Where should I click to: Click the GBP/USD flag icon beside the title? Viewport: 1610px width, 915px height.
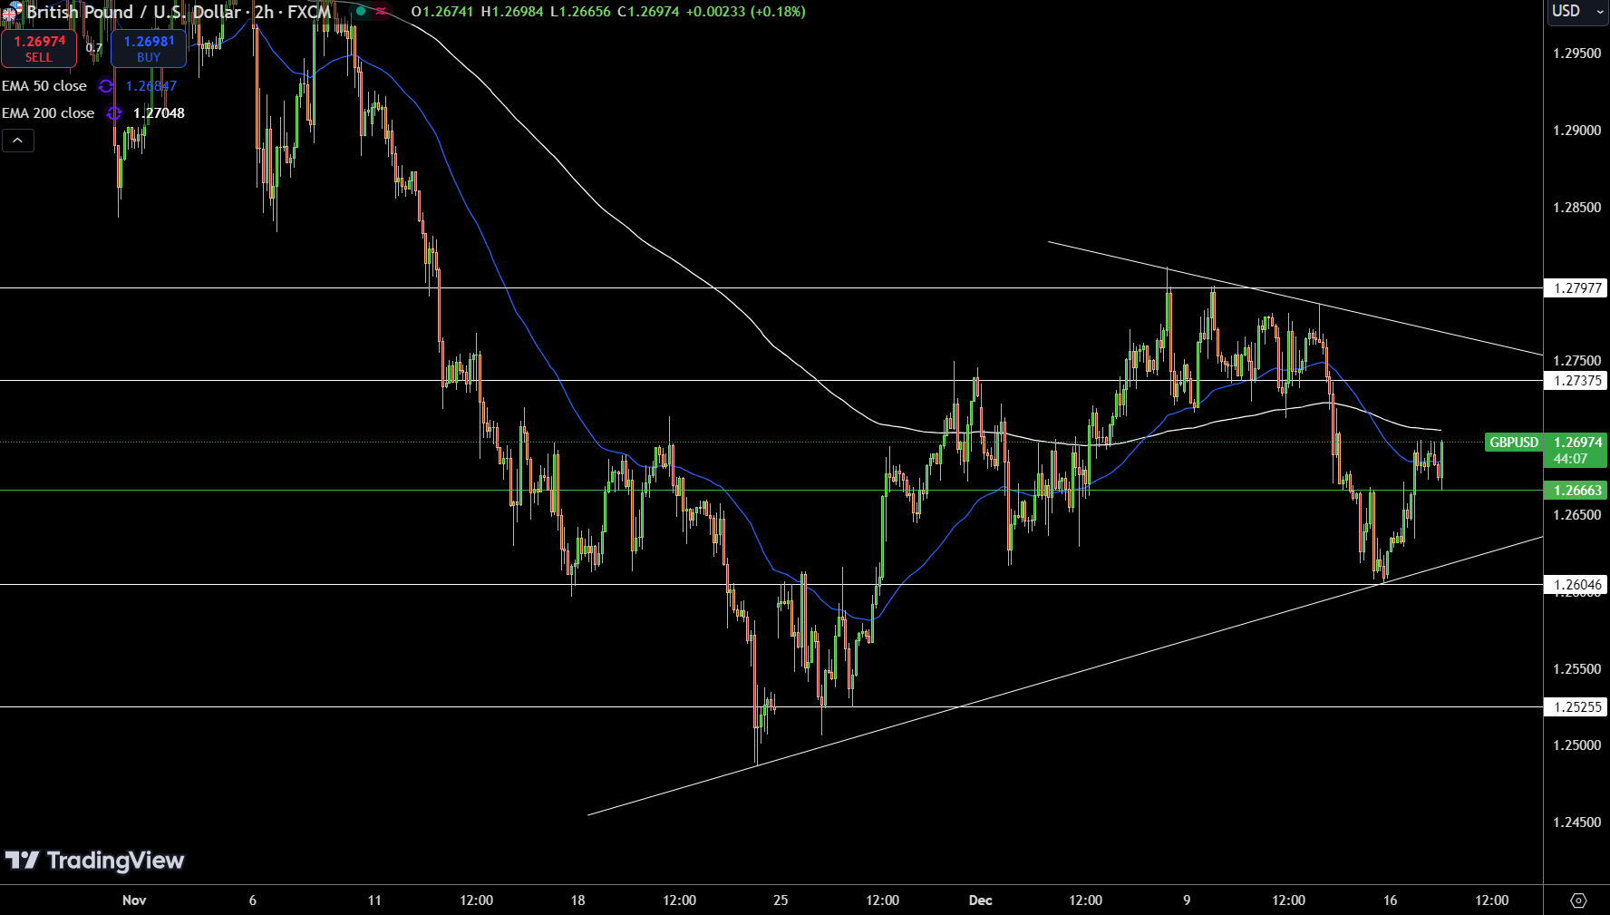pyautogui.click(x=12, y=12)
